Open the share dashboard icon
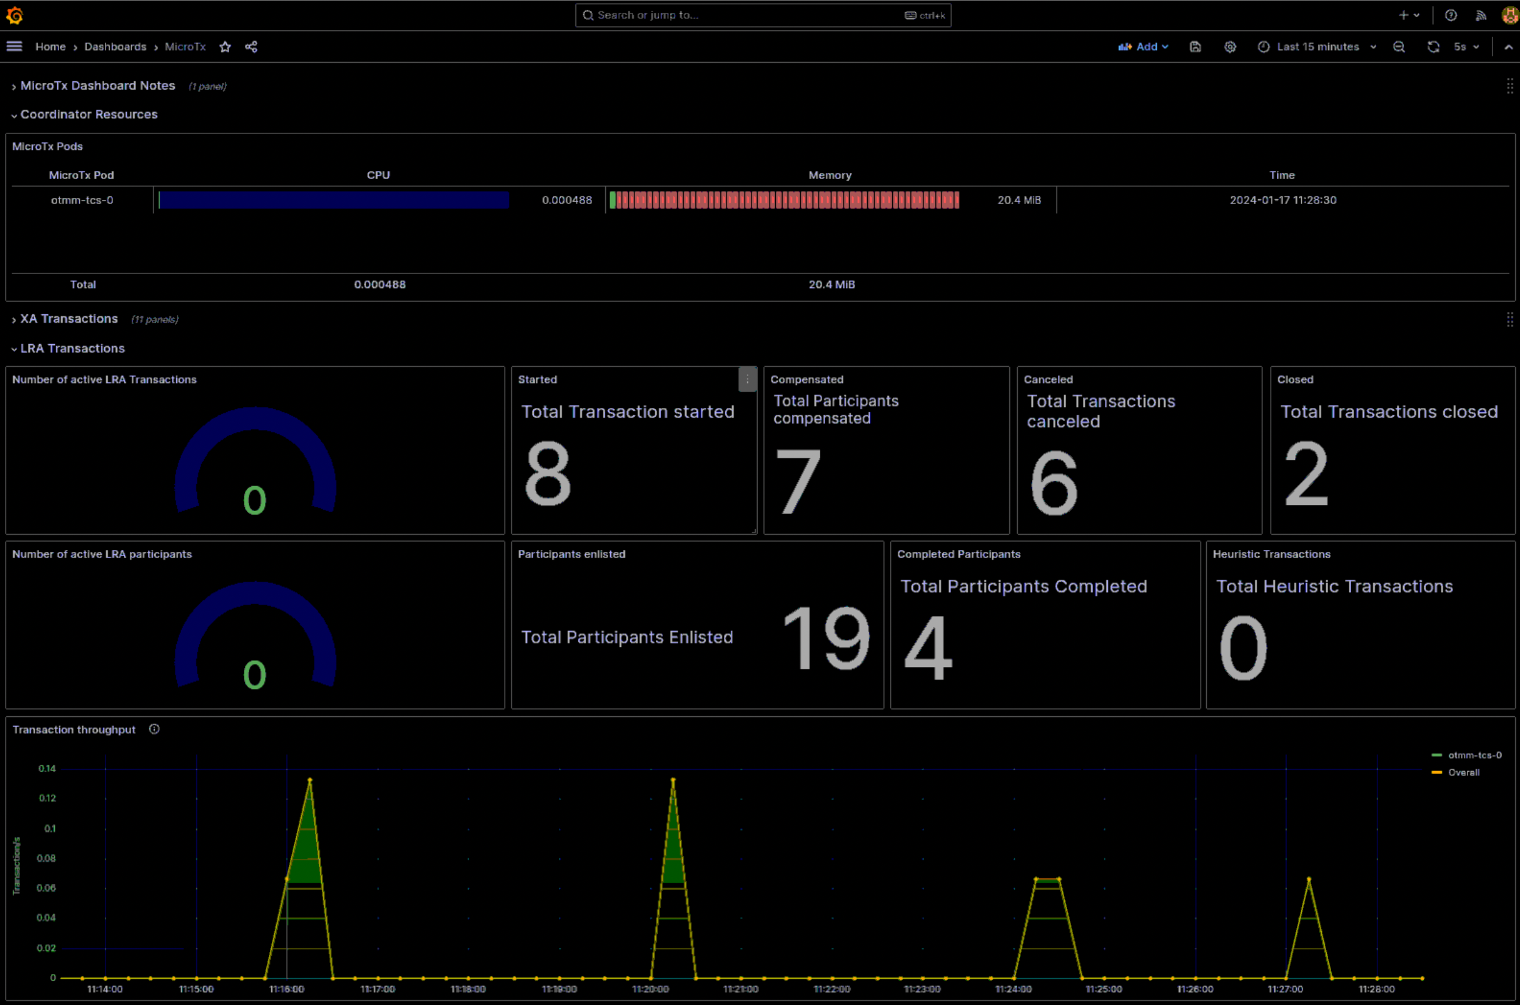 [252, 46]
